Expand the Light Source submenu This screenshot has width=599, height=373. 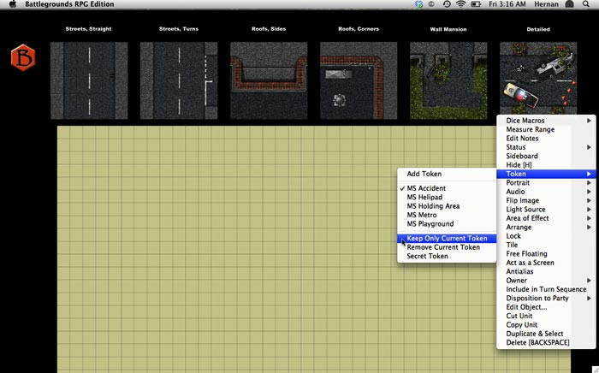546,210
